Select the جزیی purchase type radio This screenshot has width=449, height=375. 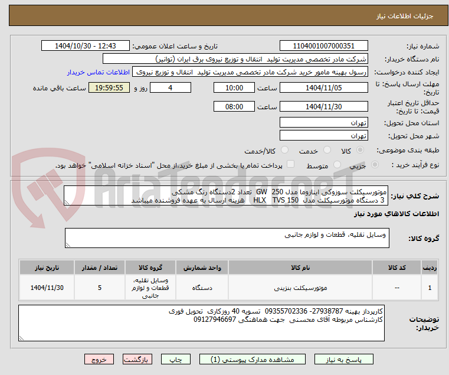click(x=375, y=165)
